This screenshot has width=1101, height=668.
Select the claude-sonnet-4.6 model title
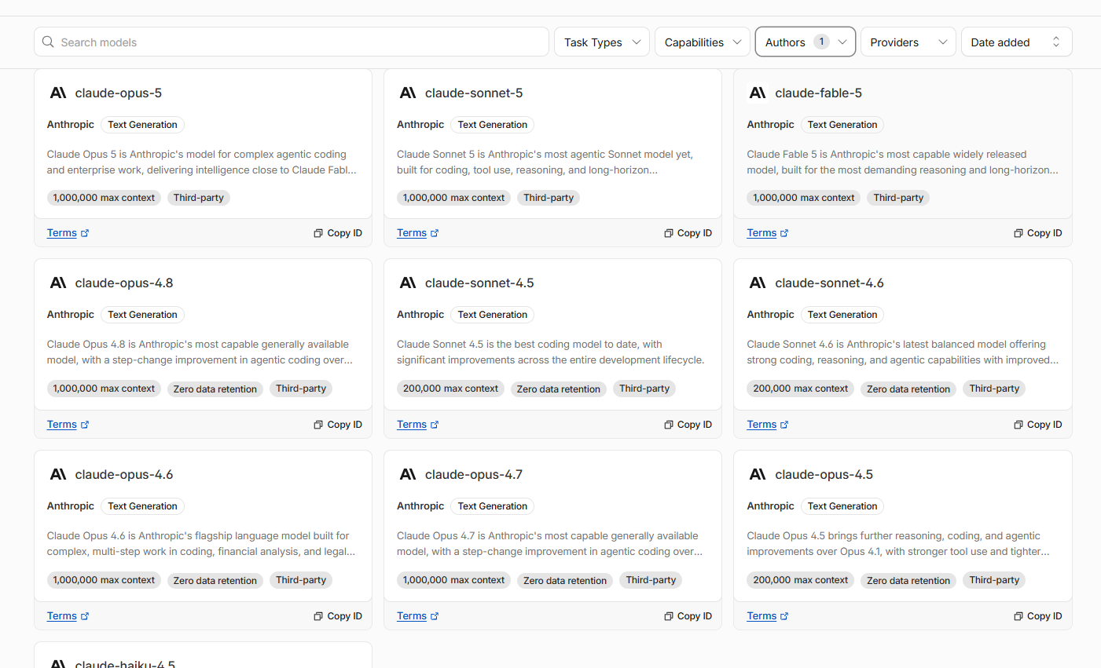829,283
